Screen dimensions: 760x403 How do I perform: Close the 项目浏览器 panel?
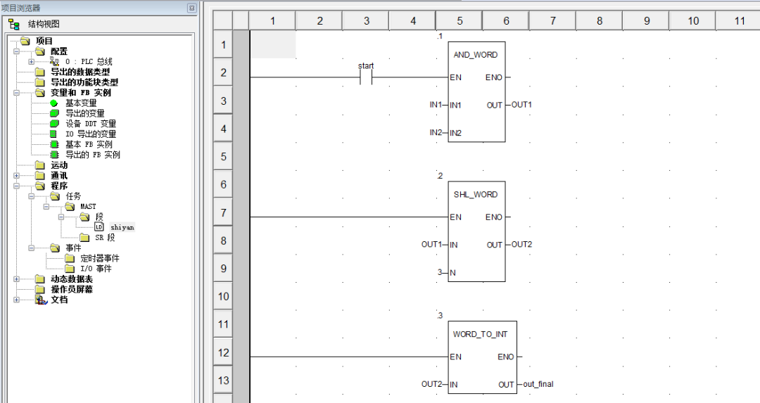click(191, 8)
